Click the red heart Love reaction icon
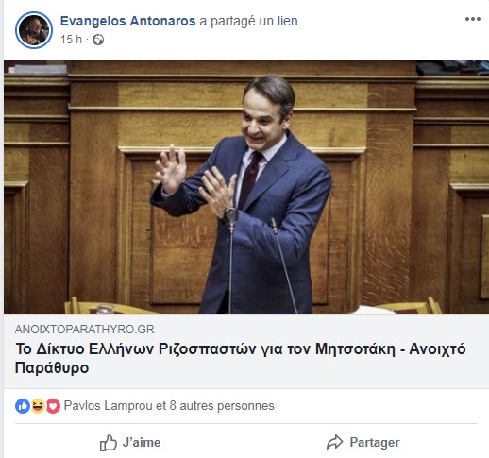The image size is (489, 458). pyautogui.click(x=53, y=406)
